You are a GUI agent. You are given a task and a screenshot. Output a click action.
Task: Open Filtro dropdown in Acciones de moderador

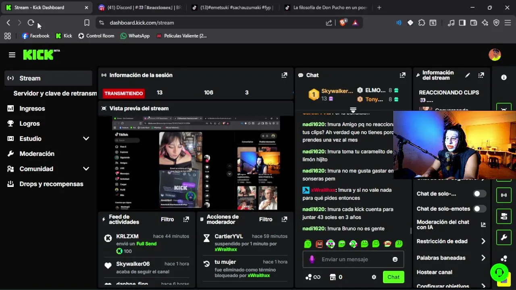266,220
